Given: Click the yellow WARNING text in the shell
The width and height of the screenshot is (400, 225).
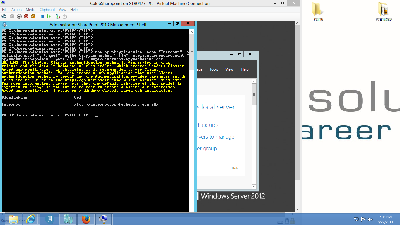Looking at the screenshot, I should 94,76.
